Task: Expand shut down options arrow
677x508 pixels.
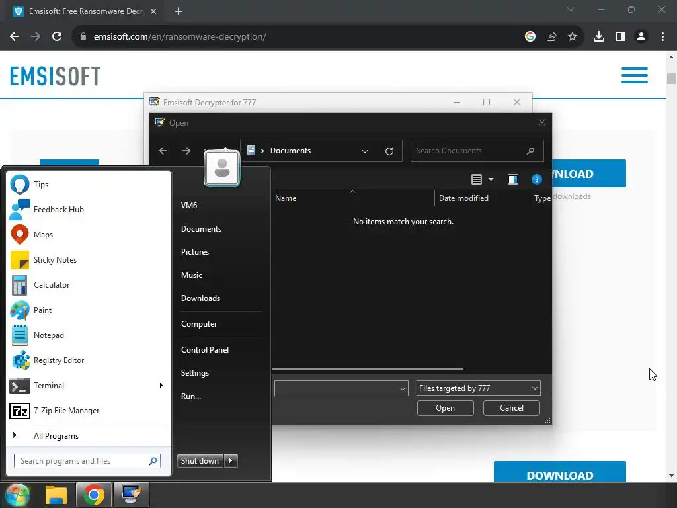Action: point(231,461)
